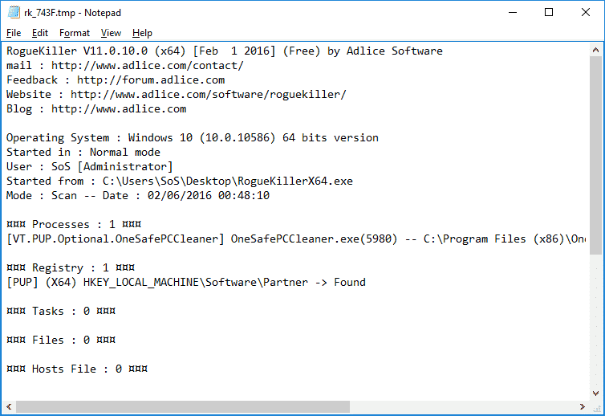Viewport: 605px width, 416px height.
Task: Maximize the Notepad window
Action: coord(549,12)
